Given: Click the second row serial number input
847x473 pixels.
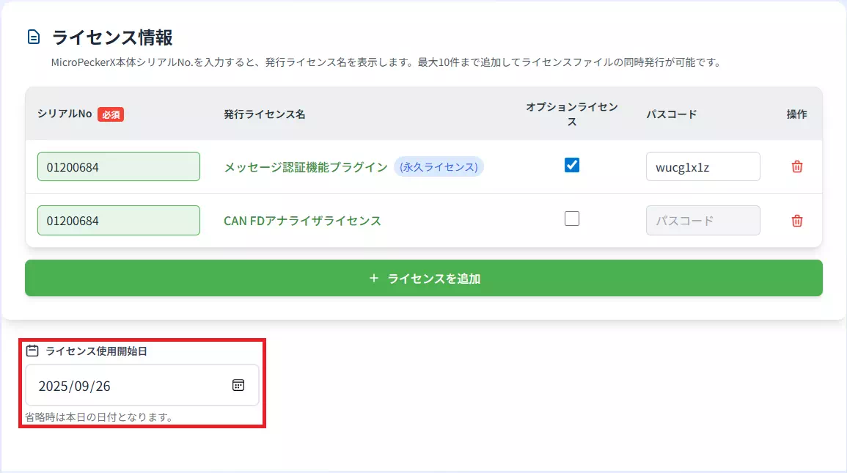Looking at the screenshot, I should pos(118,220).
